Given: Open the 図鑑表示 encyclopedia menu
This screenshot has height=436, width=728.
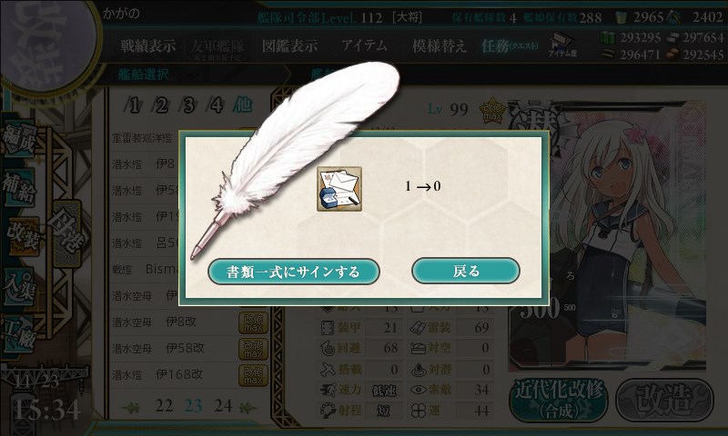Looking at the screenshot, I should click(x=289, y=45).
